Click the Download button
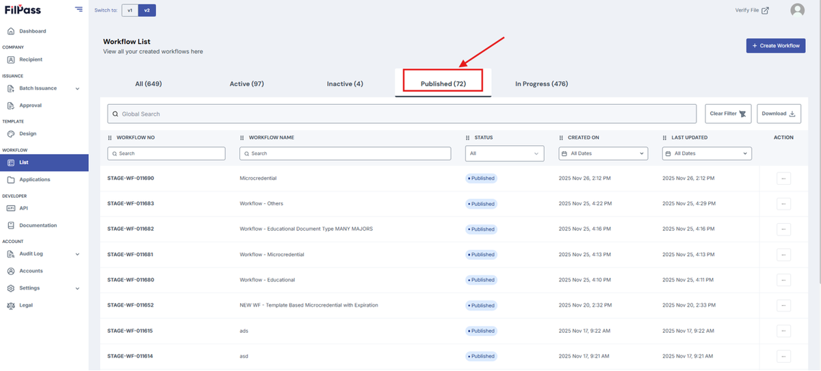This screenshot has height=371, width=821. tap(779, 114)
